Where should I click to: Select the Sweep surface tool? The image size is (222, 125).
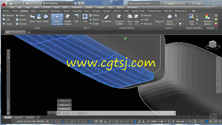point(7,24)
